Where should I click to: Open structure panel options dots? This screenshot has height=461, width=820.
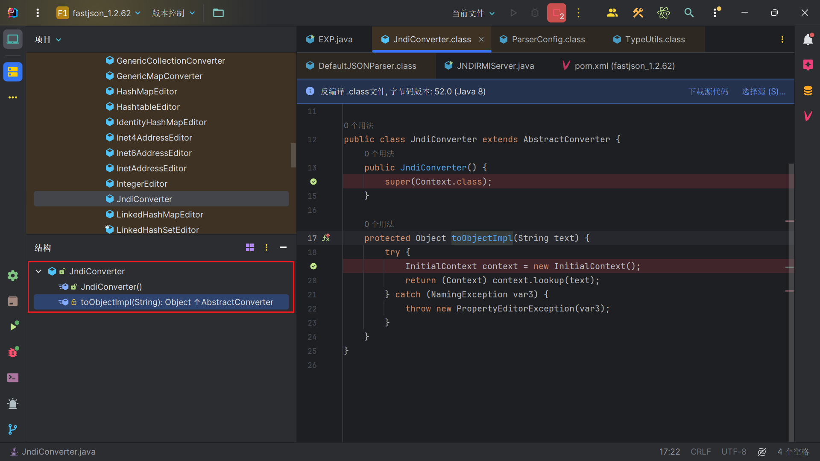pyautogui.click(x=266, y=247)
